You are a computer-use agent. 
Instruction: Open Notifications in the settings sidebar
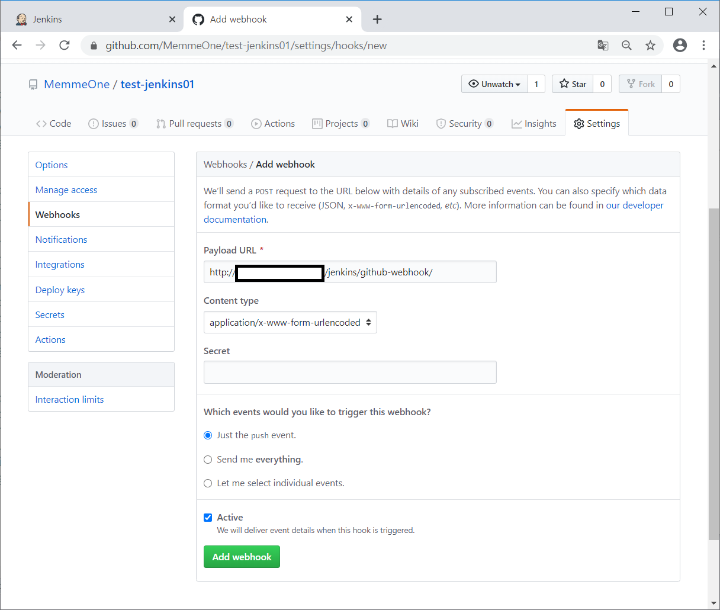[101, 239]
